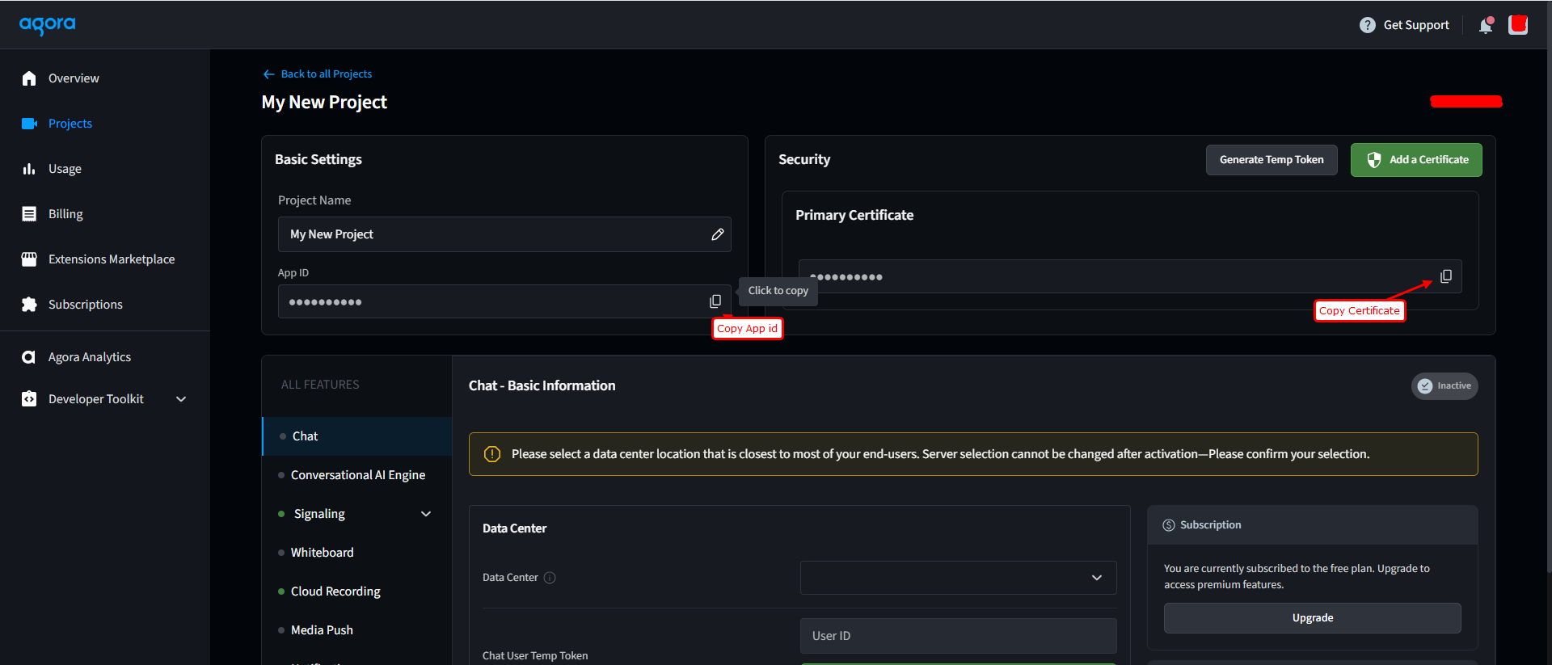Click Generate Temp Token button

[1272, 160]
